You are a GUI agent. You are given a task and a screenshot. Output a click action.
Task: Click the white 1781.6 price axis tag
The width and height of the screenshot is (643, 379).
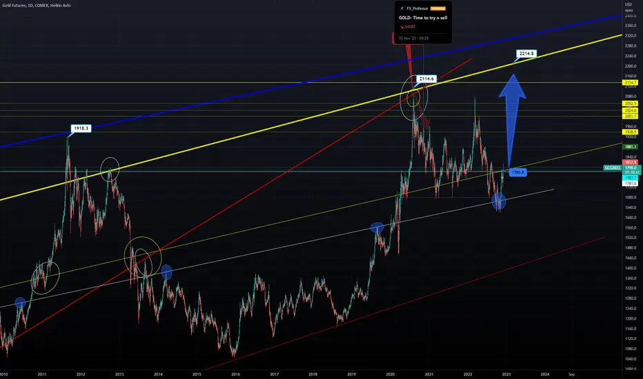[x=631, y=183]
